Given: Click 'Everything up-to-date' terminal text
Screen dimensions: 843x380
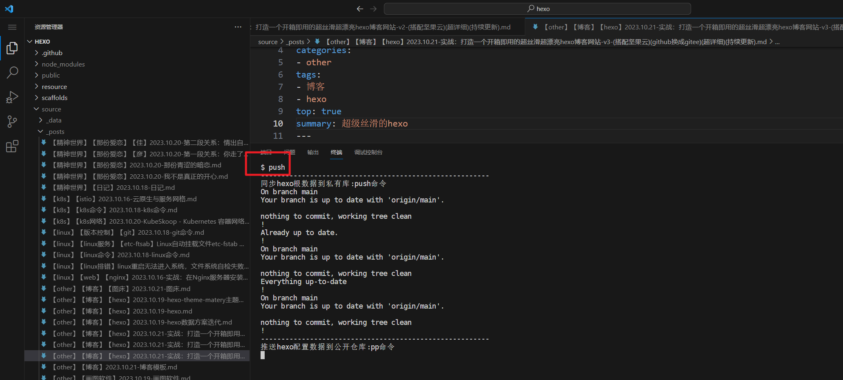Looking at the screenshot, I should pyautogui.click(x=303, y=282).
